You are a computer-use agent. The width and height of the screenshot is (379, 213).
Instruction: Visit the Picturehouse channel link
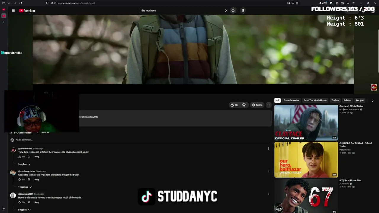[346, 150]
